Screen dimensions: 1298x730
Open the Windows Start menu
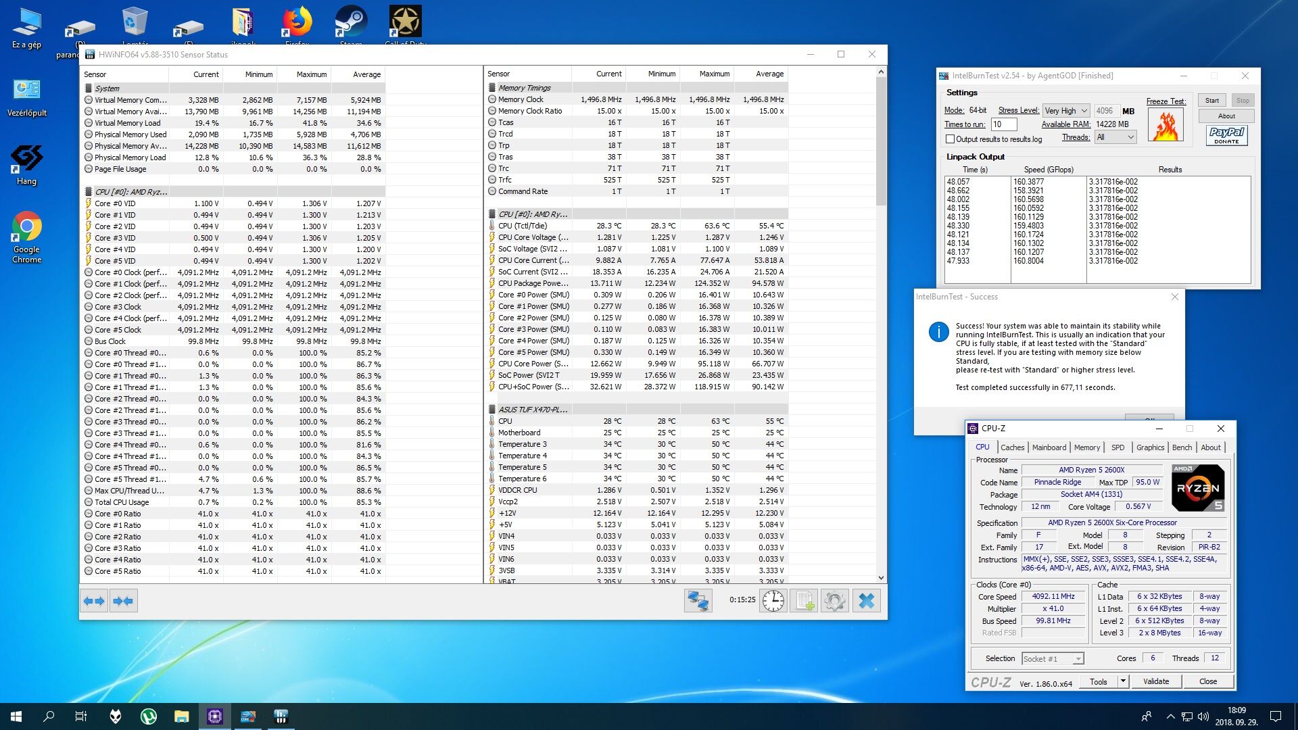(16, 716)
